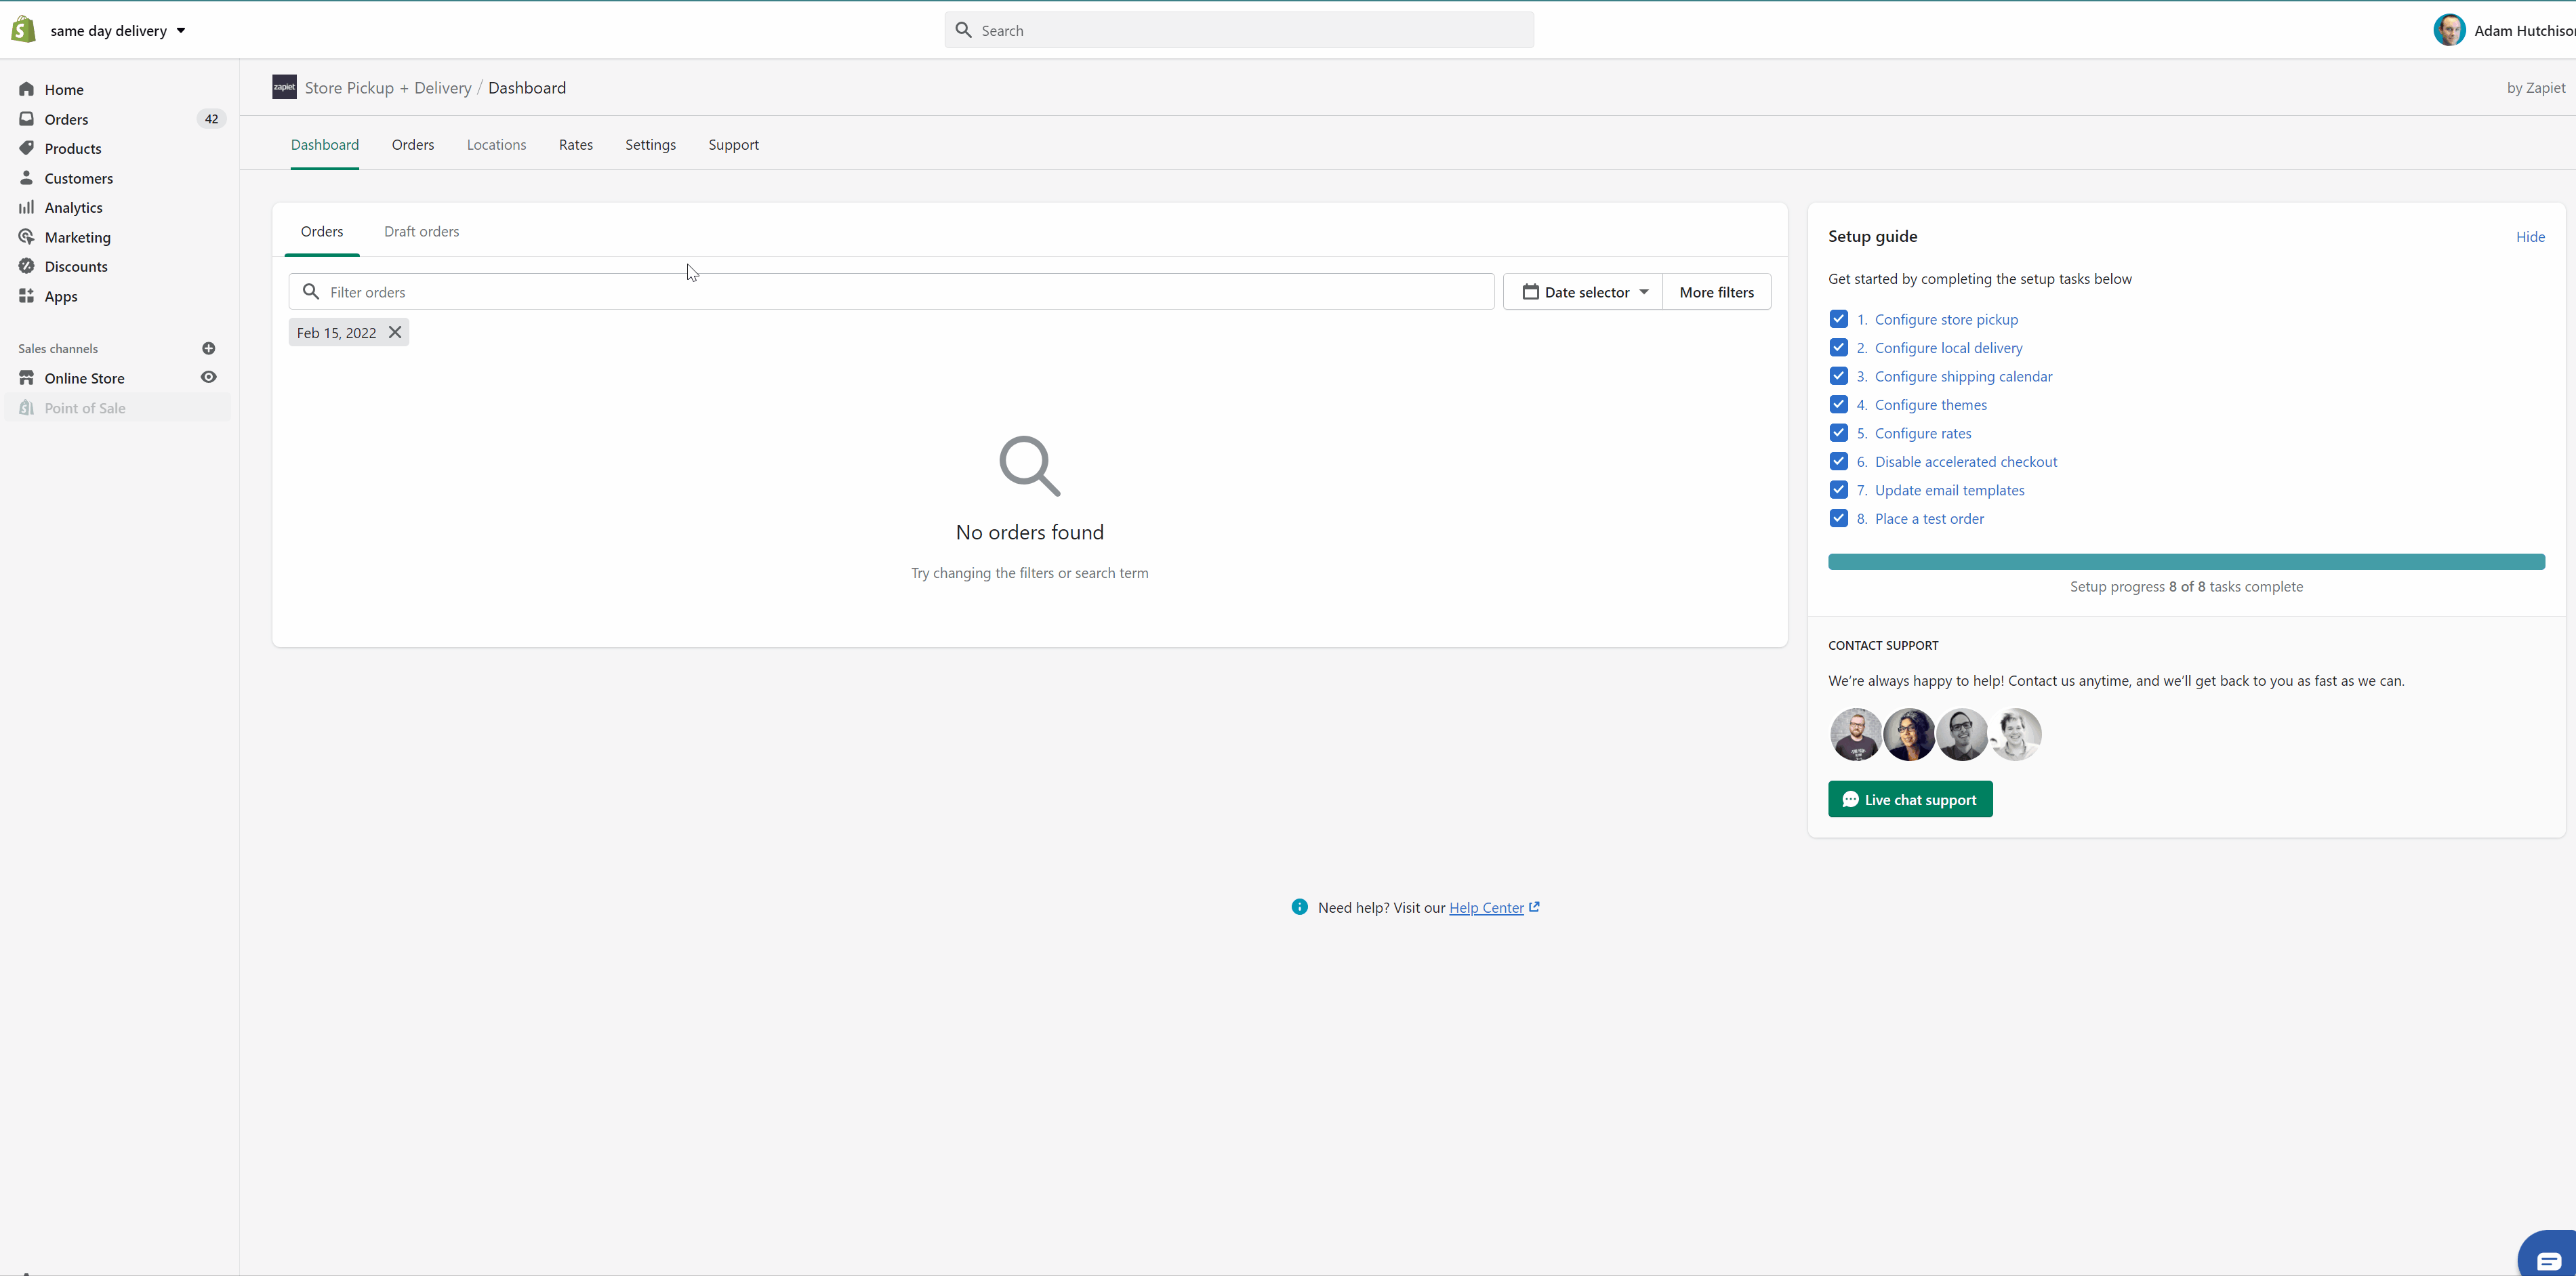Click the Discounts sidebar icon
This screenshot has height=1276, width=2576.
click(26, 266)
